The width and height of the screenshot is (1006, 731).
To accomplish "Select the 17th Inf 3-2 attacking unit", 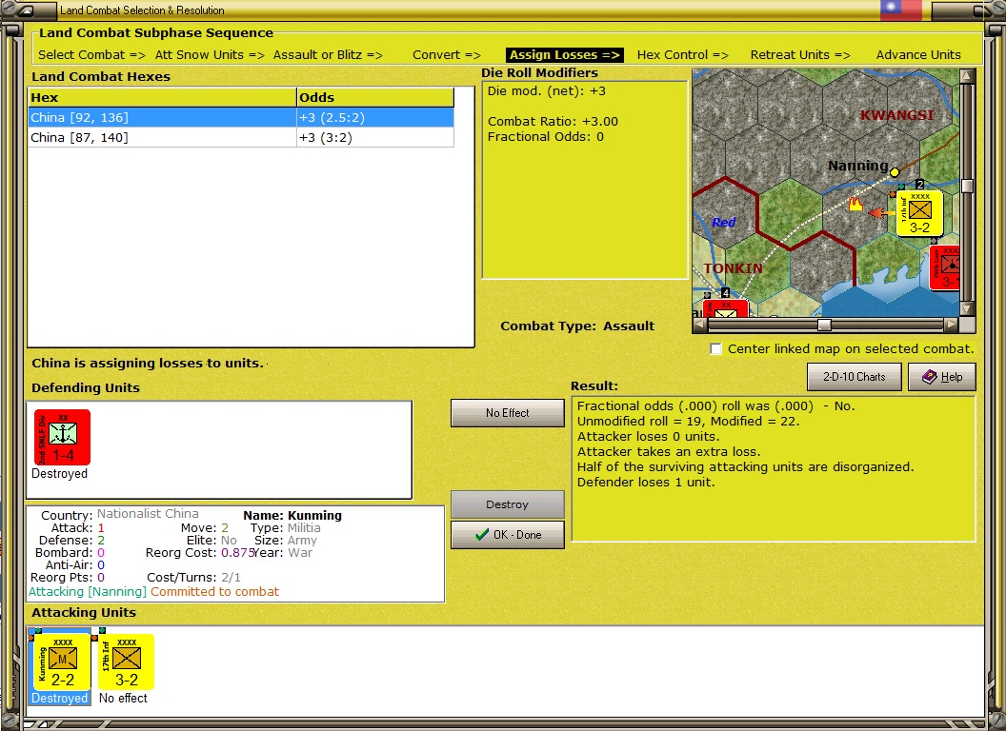I will 127,662.
